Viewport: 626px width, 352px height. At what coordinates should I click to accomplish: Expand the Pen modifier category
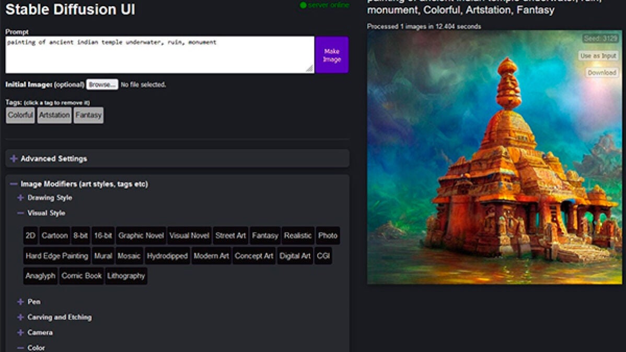coord(33,301)
